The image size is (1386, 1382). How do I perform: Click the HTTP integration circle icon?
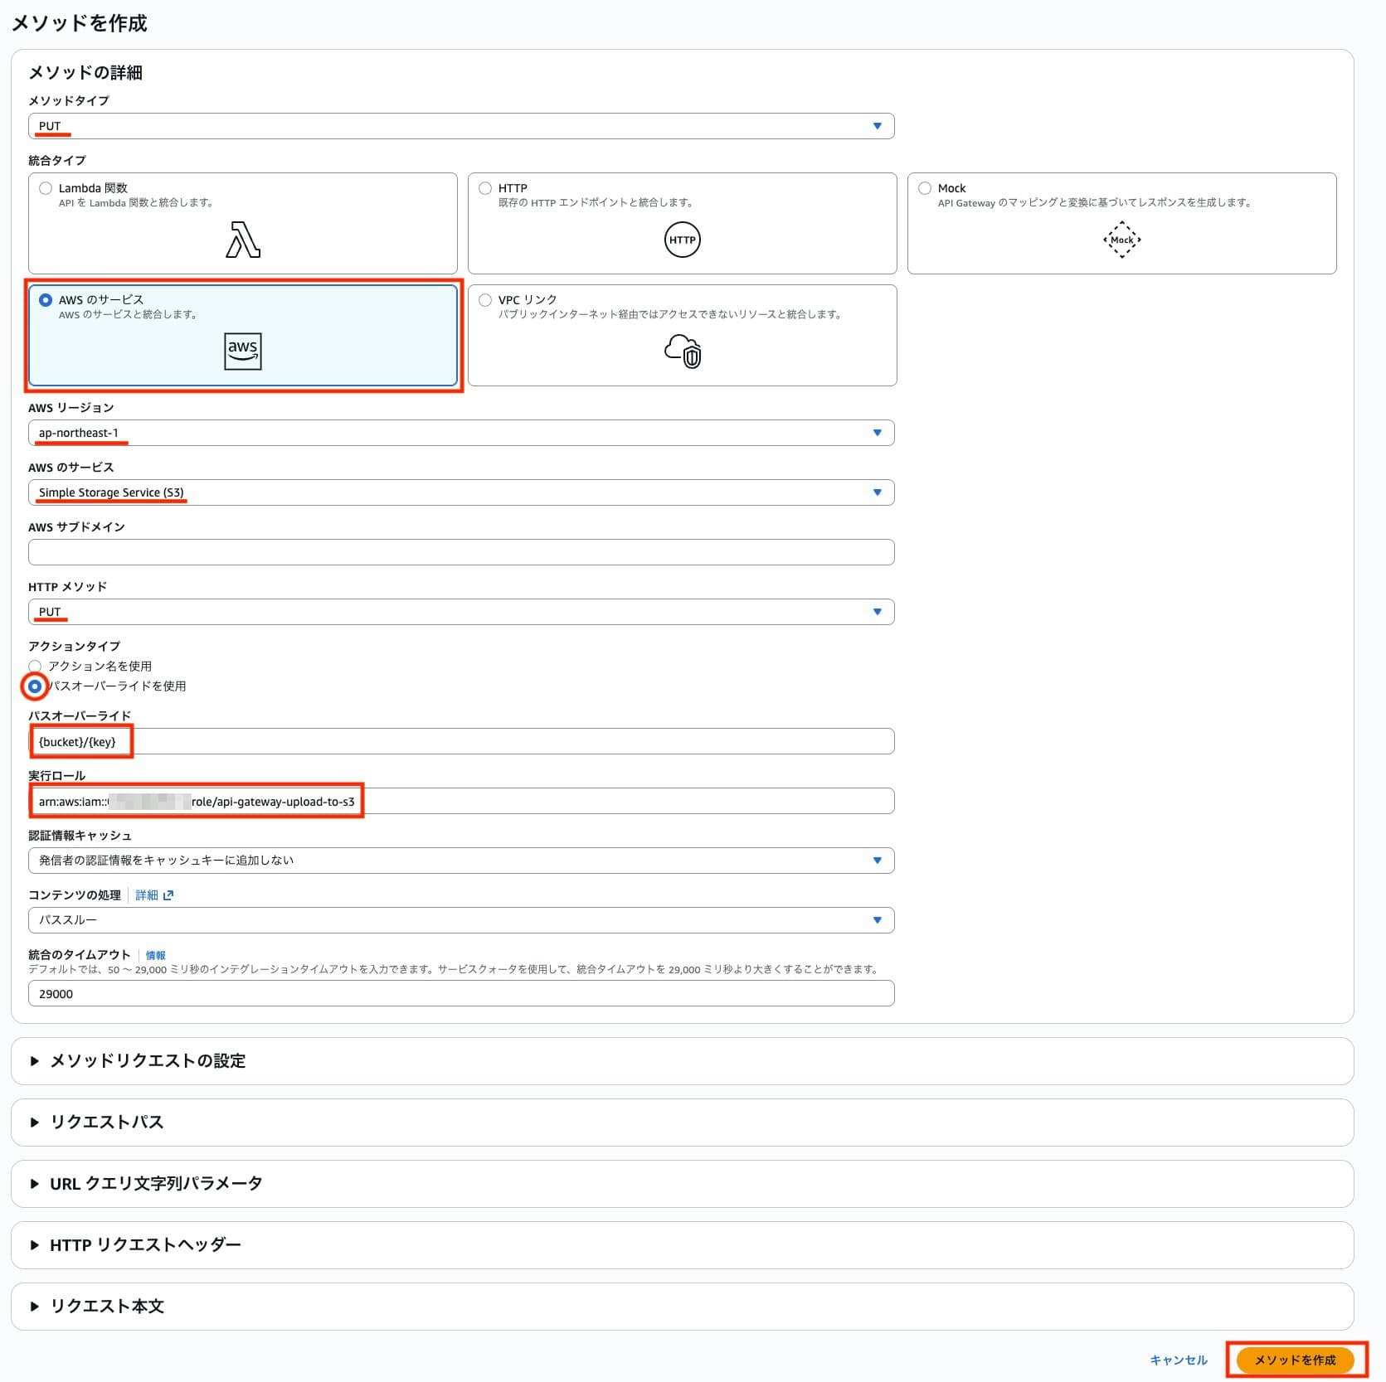point(682,240)
